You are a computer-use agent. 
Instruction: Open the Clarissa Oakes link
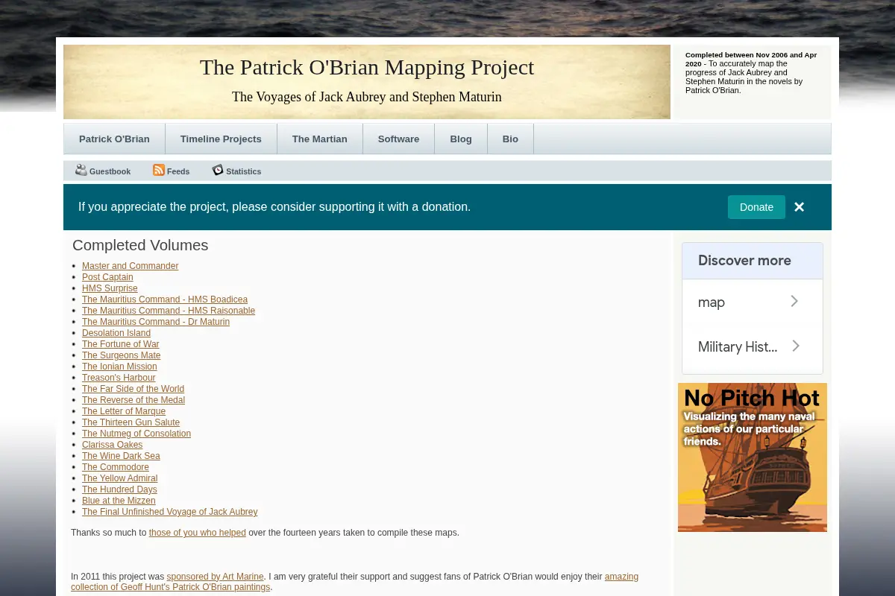pyautogui.click(x=112, y=445)
